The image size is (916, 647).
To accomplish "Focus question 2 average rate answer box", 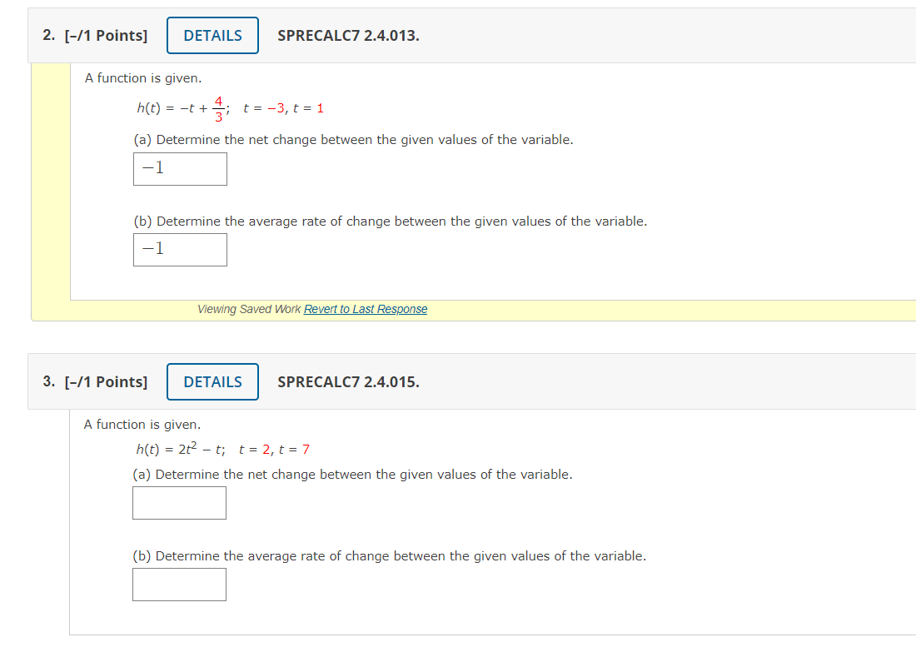I will pos(180,250).
